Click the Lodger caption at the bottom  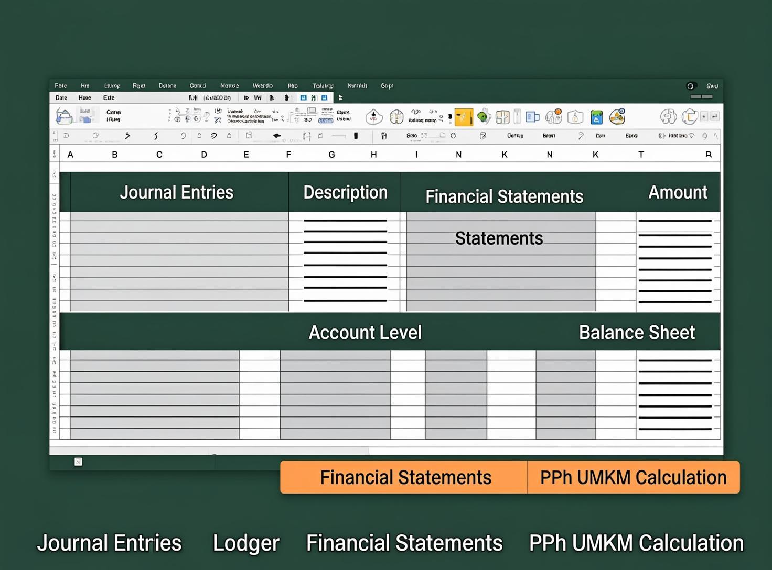246,544
